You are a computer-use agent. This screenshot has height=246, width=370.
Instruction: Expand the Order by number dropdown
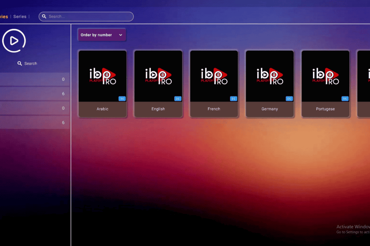pos(102,35)
